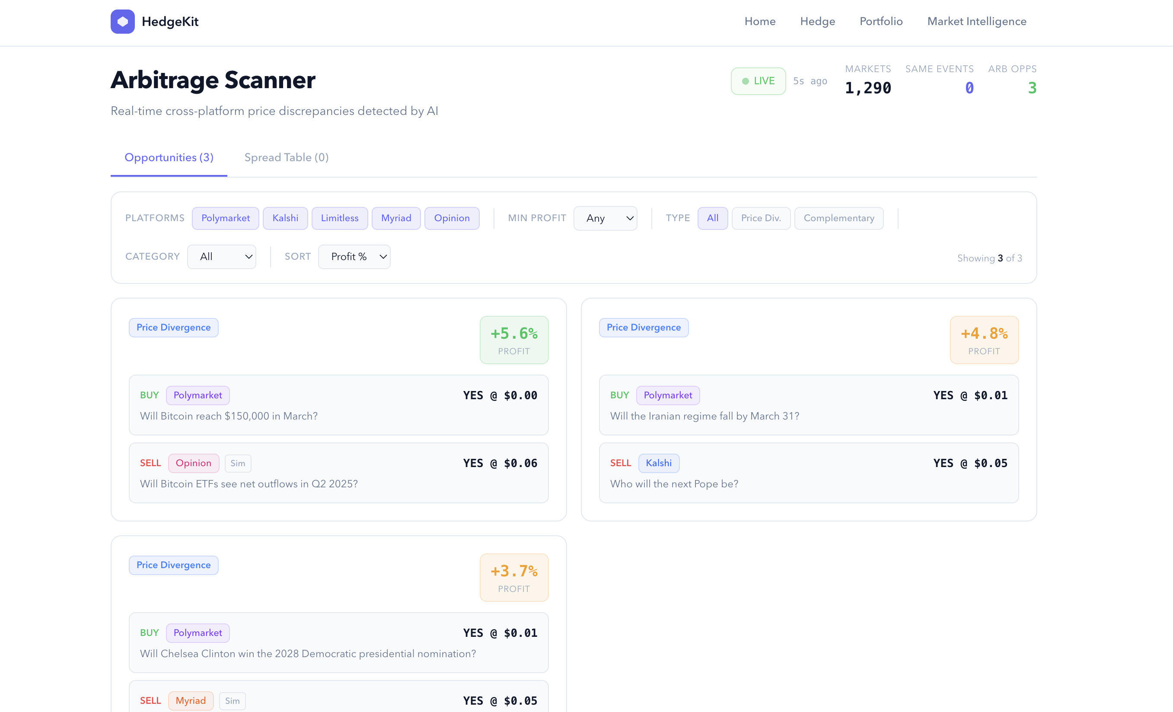
Task: Toggle the Polymarket platform filter
Action: pos(225,218)
